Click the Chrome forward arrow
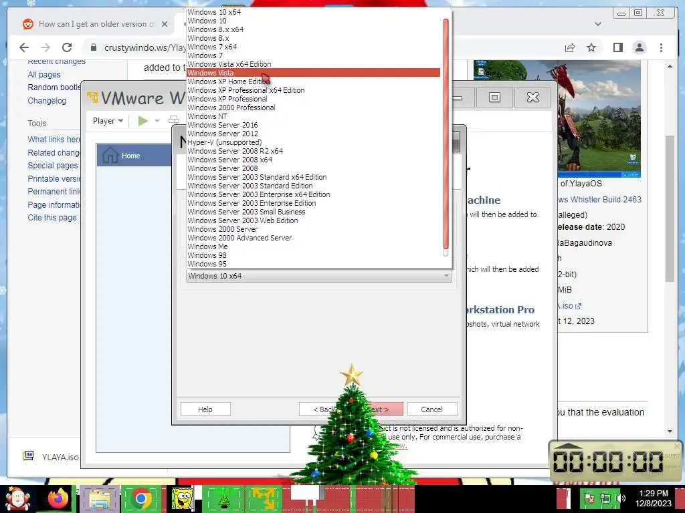The height and width of the screenshot is (513, 685). pyautogui.click(x=45, y=47)
